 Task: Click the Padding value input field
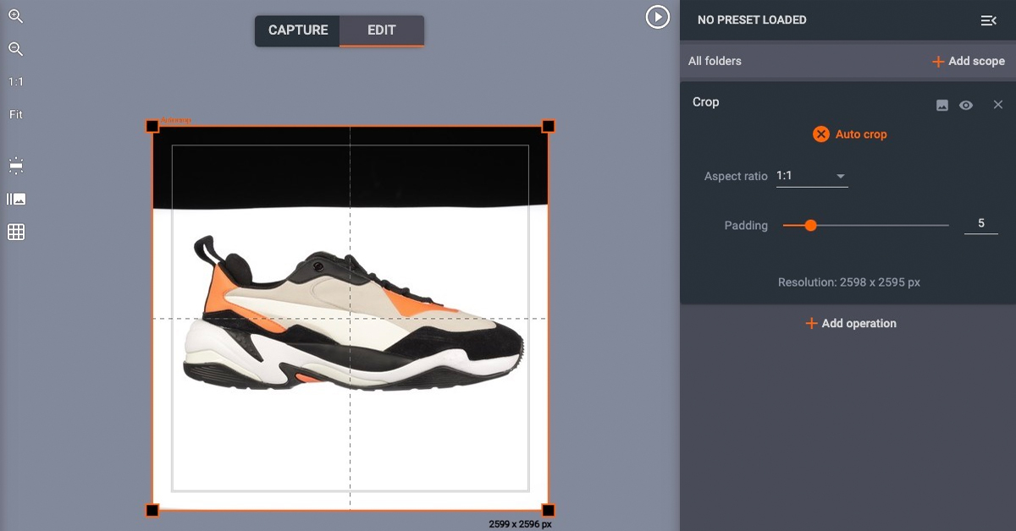coord(980,222)
